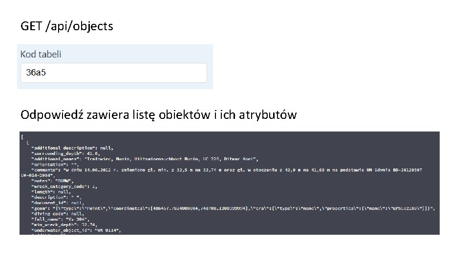Click the "wreck_category_code": 1 line

pos(64,187)
